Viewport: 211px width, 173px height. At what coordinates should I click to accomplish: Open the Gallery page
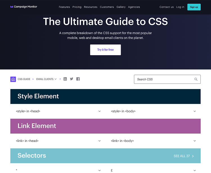121,7
